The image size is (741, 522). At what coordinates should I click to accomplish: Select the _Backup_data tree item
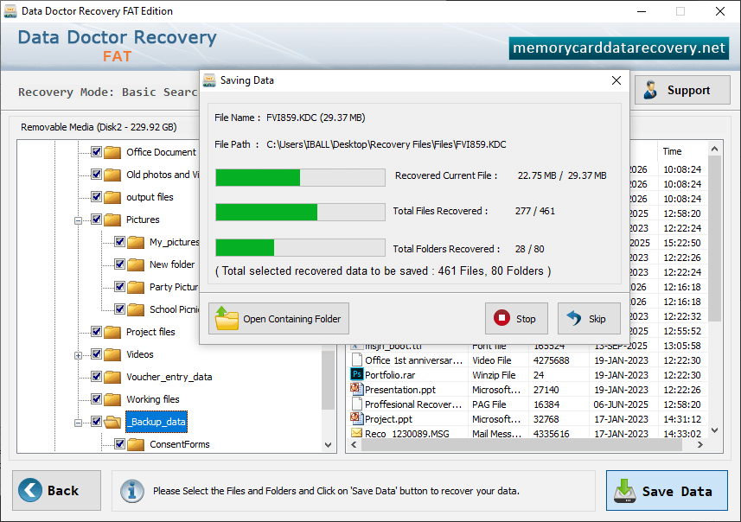pyautogui.click(x=157, y=422)
